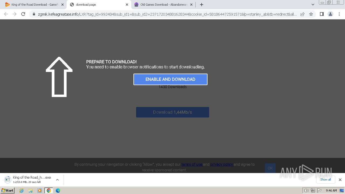Open network status tray icon
This screenshot has width=345, height=194.
[313, 190]
